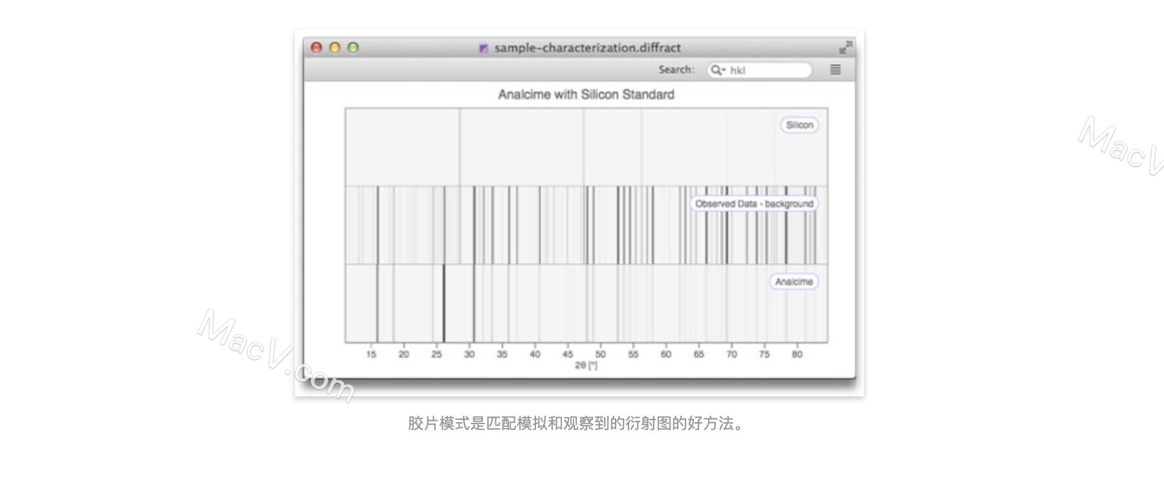This screenshot has height=479, width=1164.
Task: Click the axis tick label 50
Action: (601, 354)
